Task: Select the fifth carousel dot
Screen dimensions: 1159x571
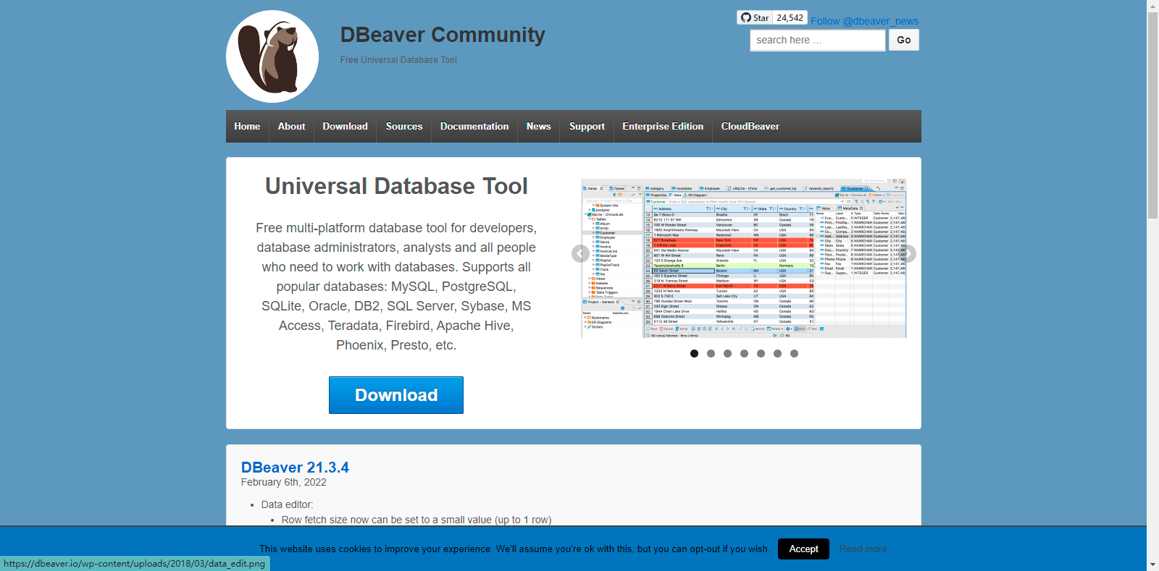Action: pyautogui.click(x=761, y=353)
